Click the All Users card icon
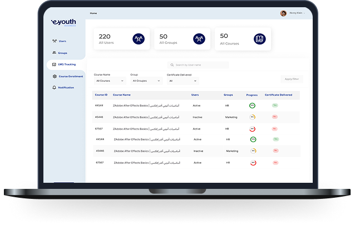Screen dimensions: 355x225 (138, 39)
